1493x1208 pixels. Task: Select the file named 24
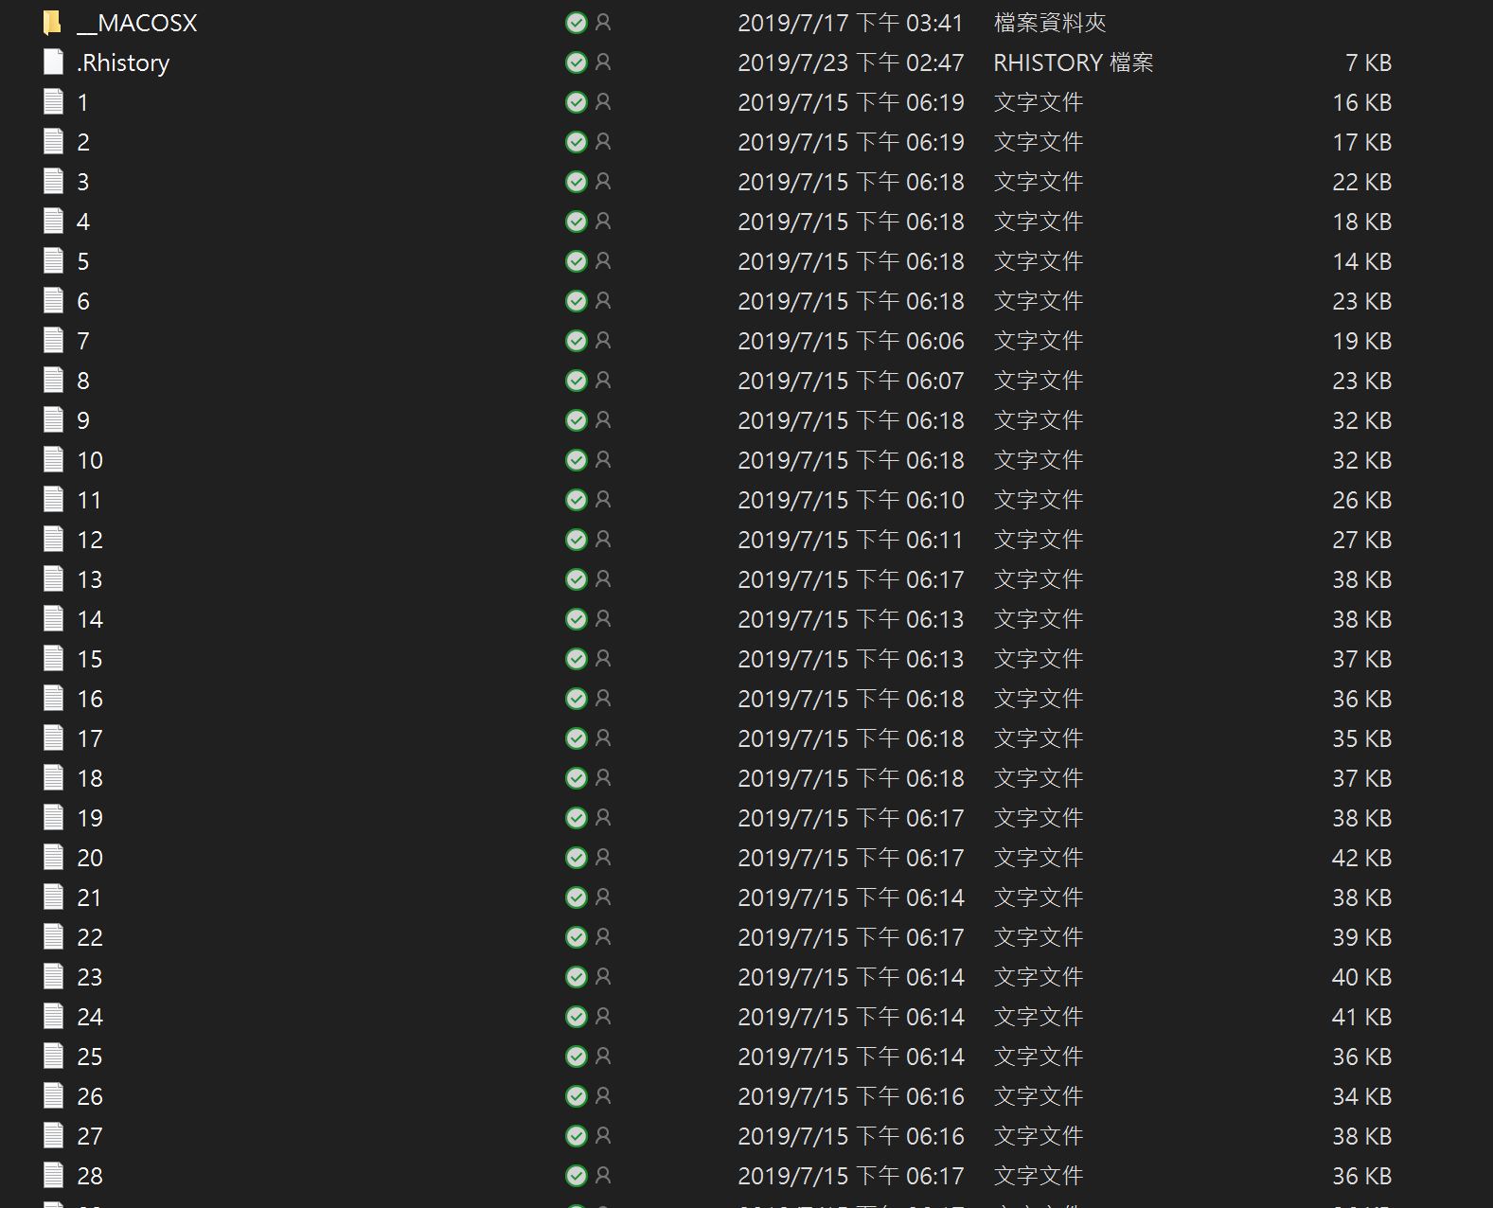click(x=90, y=1017)
